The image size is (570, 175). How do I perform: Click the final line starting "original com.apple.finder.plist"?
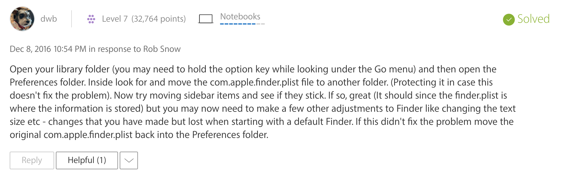[139, 135]
